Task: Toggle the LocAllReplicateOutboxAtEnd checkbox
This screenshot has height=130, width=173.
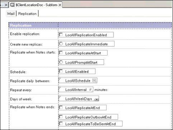Action: (x=61, y=117)
